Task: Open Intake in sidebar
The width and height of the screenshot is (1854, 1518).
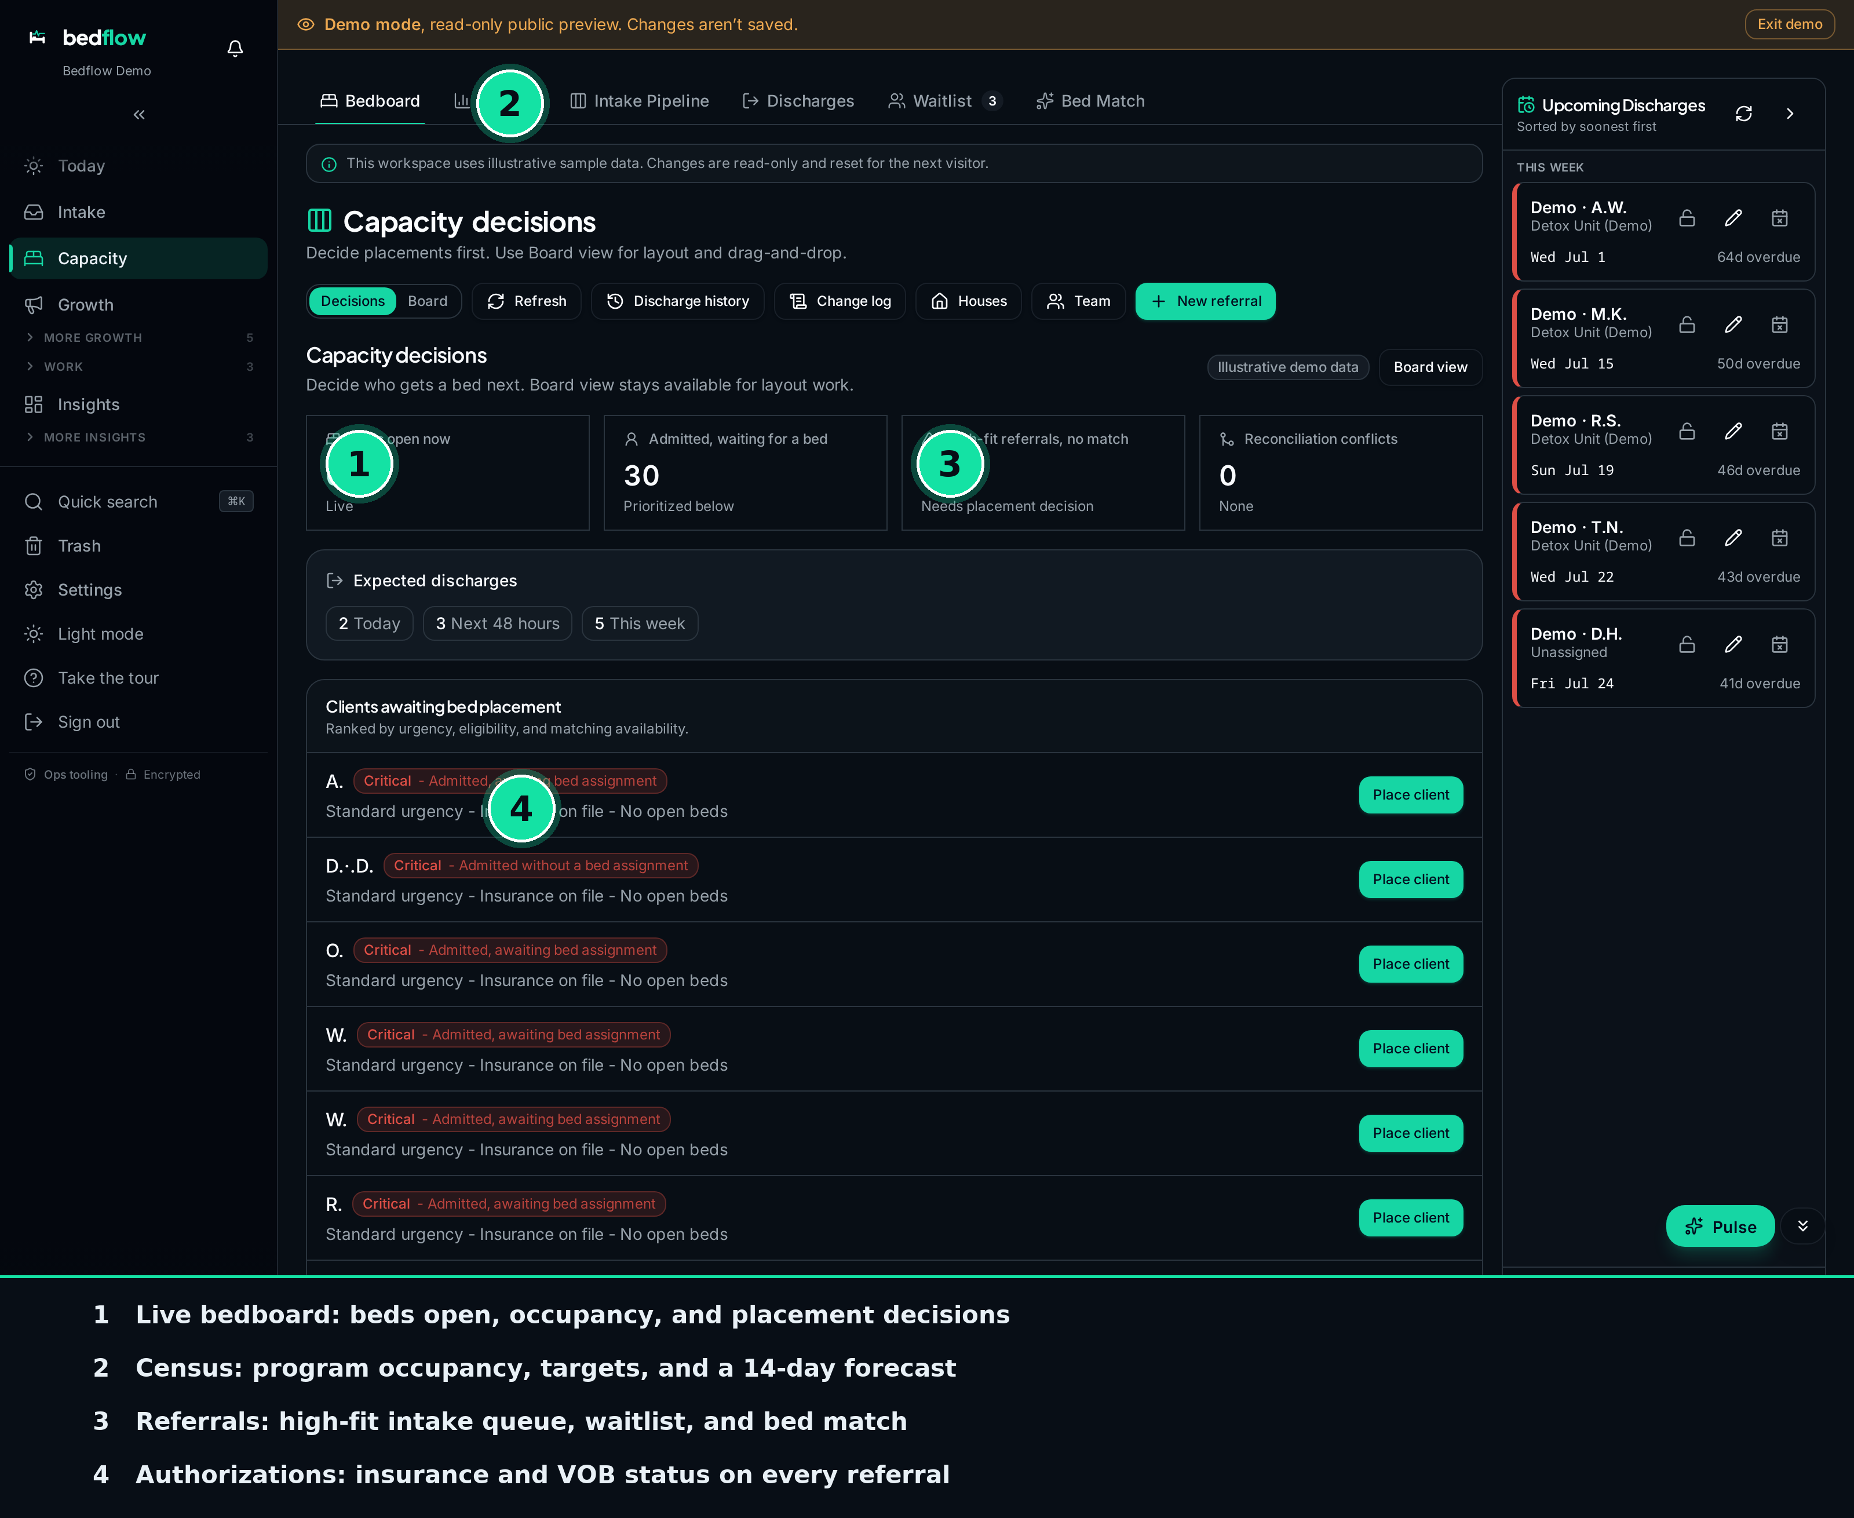Action: click(x=138, y=213)
